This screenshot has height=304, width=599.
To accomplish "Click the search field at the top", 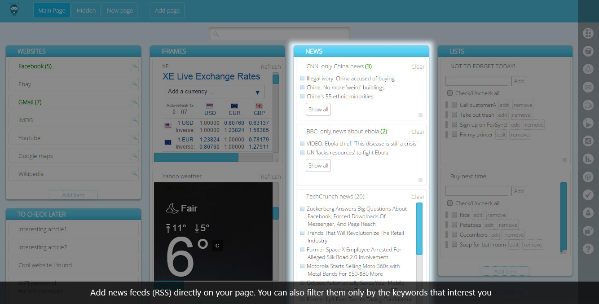I will pos(279,34).
